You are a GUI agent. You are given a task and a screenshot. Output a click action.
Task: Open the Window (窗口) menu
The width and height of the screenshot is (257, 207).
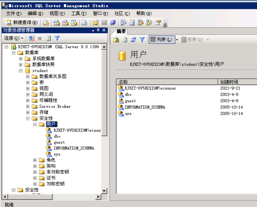[101, 13]
